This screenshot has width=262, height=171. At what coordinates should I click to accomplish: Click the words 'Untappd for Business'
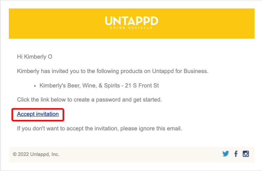point(179,71)
